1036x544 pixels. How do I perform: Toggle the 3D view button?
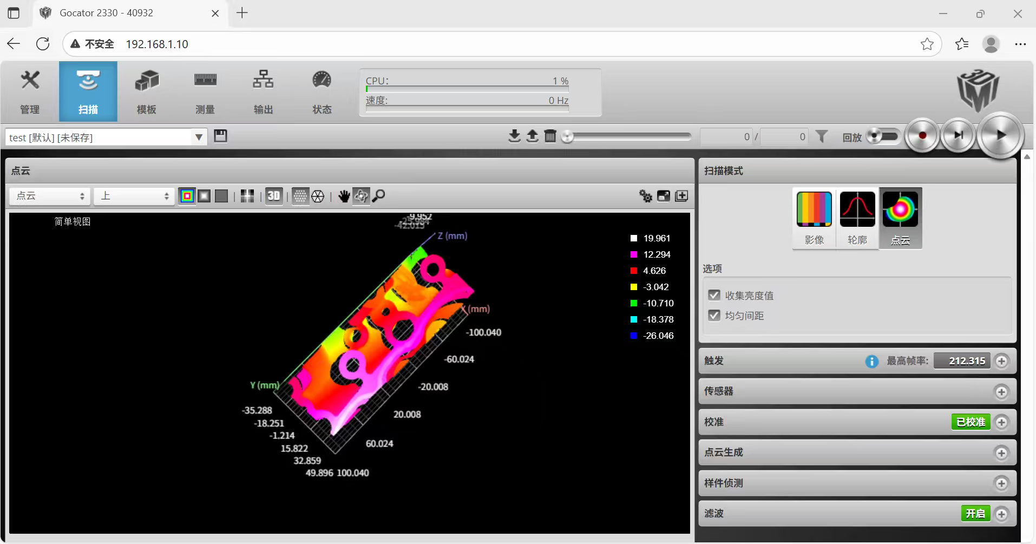click(274, 196)
